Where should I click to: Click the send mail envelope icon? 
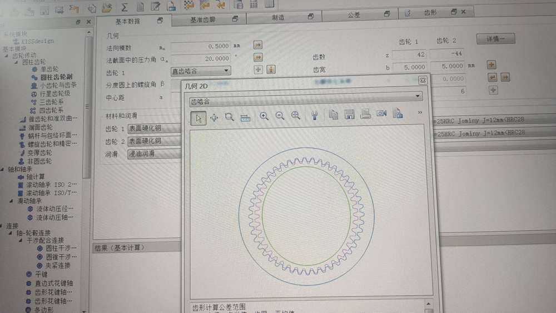coord(59,10)
